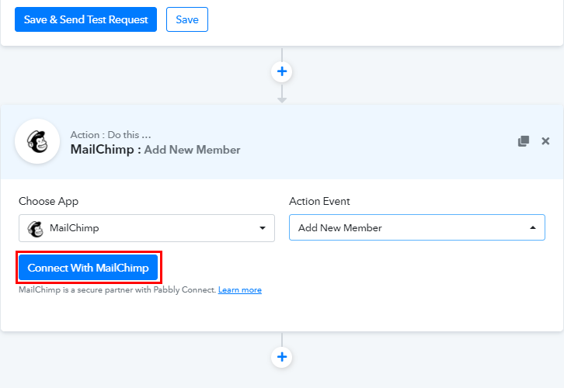Add step with lower plus icon

point(282,357)
